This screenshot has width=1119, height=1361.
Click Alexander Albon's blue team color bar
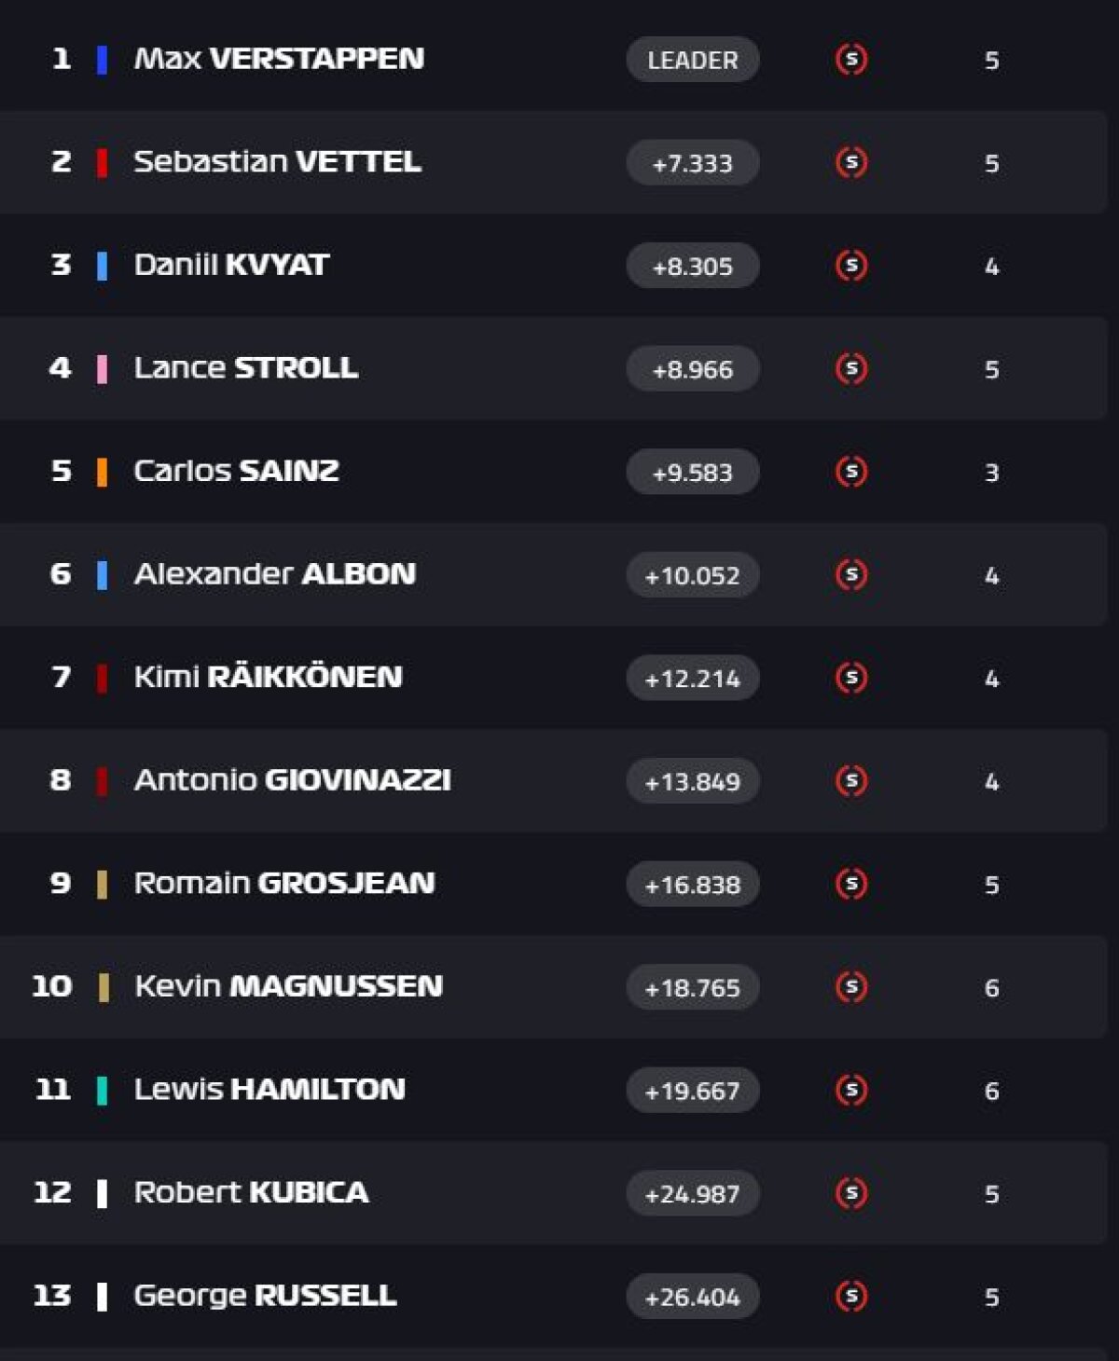pos(103,574)
